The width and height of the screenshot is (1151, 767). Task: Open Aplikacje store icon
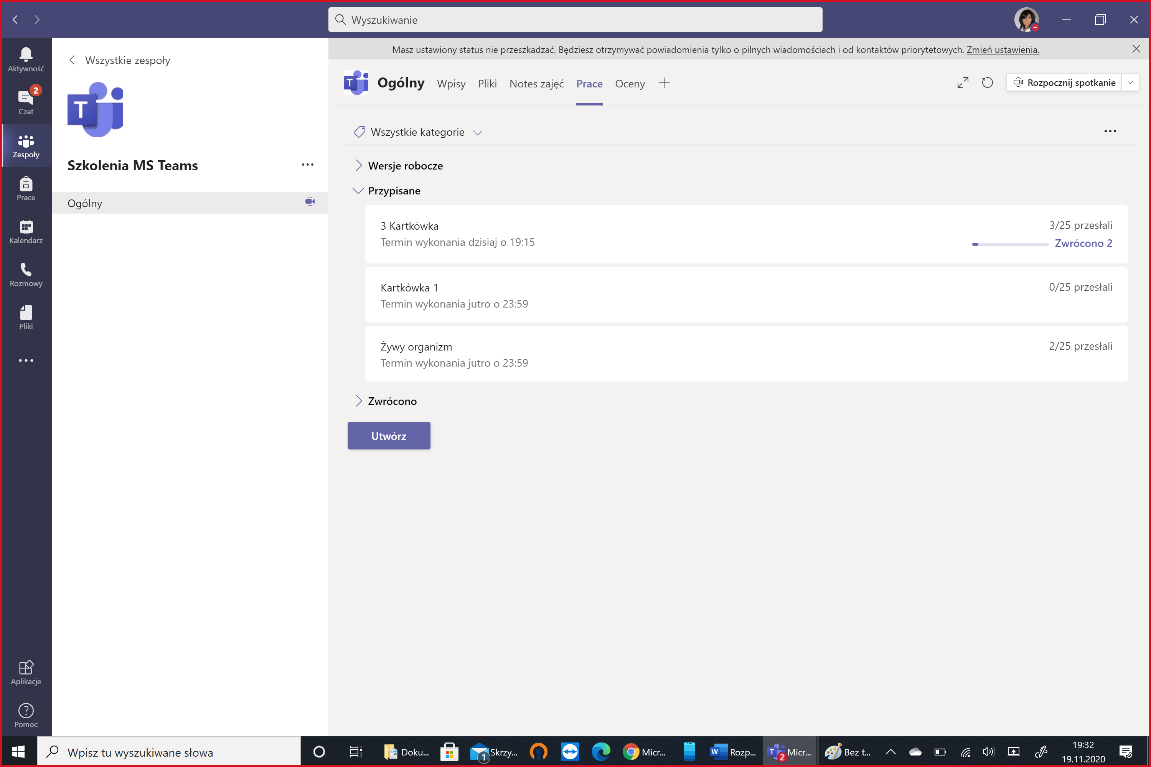coord(26,673)
